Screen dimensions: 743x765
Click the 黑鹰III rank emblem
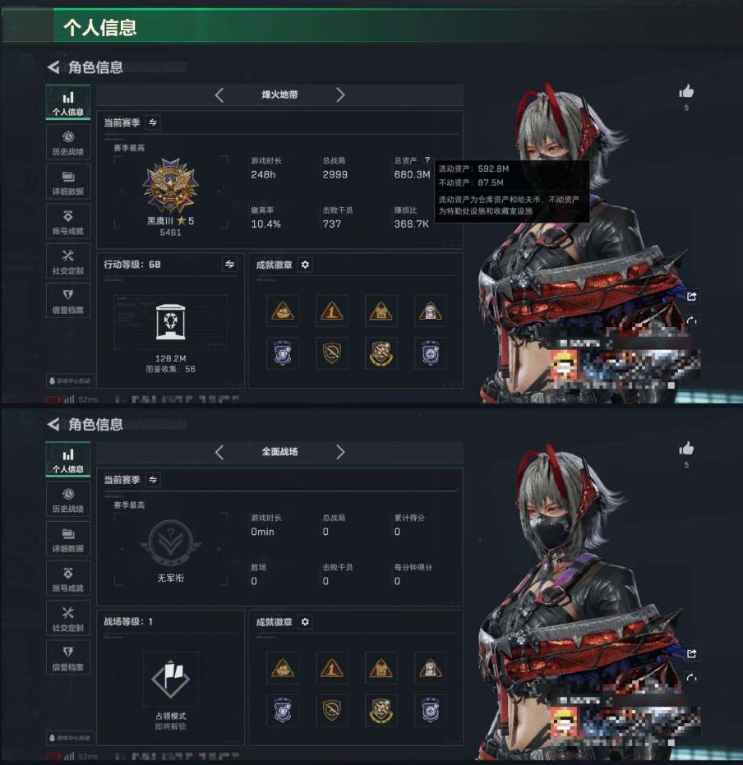pyautogui.click(x=170, y=186)
